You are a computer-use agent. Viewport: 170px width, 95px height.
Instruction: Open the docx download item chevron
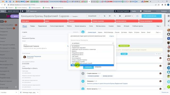(16, 92)
